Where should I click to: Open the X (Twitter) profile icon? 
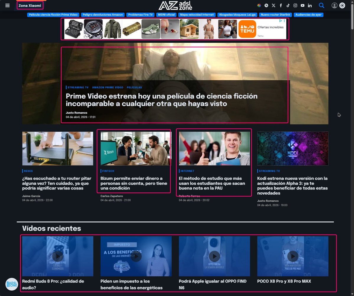pyautogui.click(x=273, y=5)
